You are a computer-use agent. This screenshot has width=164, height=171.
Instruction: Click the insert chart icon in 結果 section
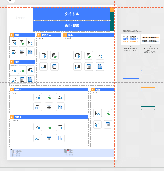click(x=100, y=67)
